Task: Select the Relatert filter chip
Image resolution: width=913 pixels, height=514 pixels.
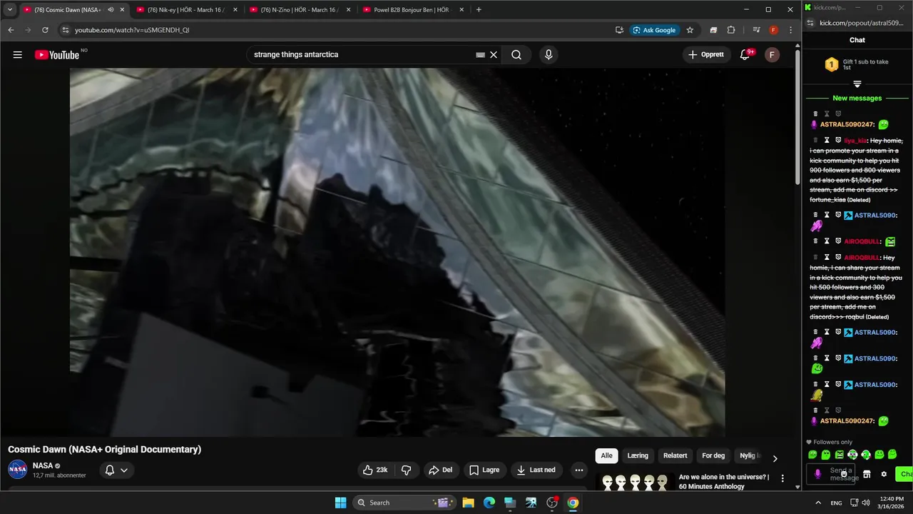Action: pos(675,455)
